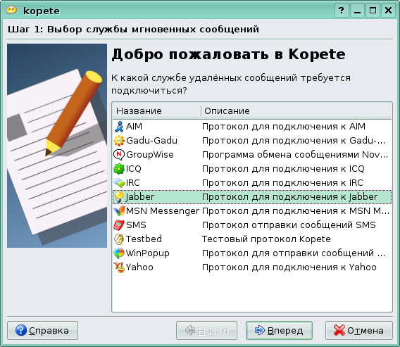Click description 'Протокол для подключения к ICQ'
This screenshot has width=400, height=347.
click(283, 169)
